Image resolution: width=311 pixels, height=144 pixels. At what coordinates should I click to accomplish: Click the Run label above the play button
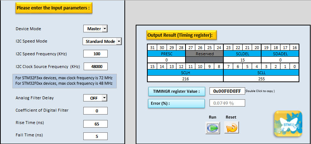click(212, 117)
